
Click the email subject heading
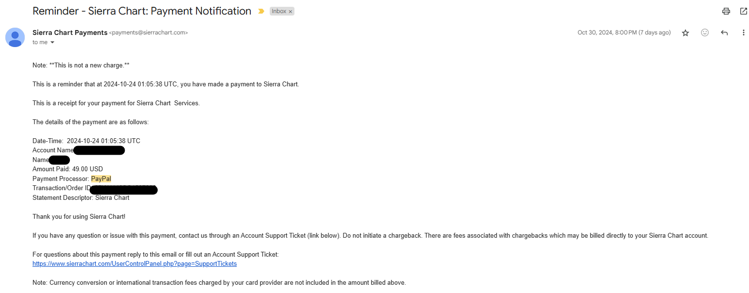pyautogui.click(x=142, y=11)
